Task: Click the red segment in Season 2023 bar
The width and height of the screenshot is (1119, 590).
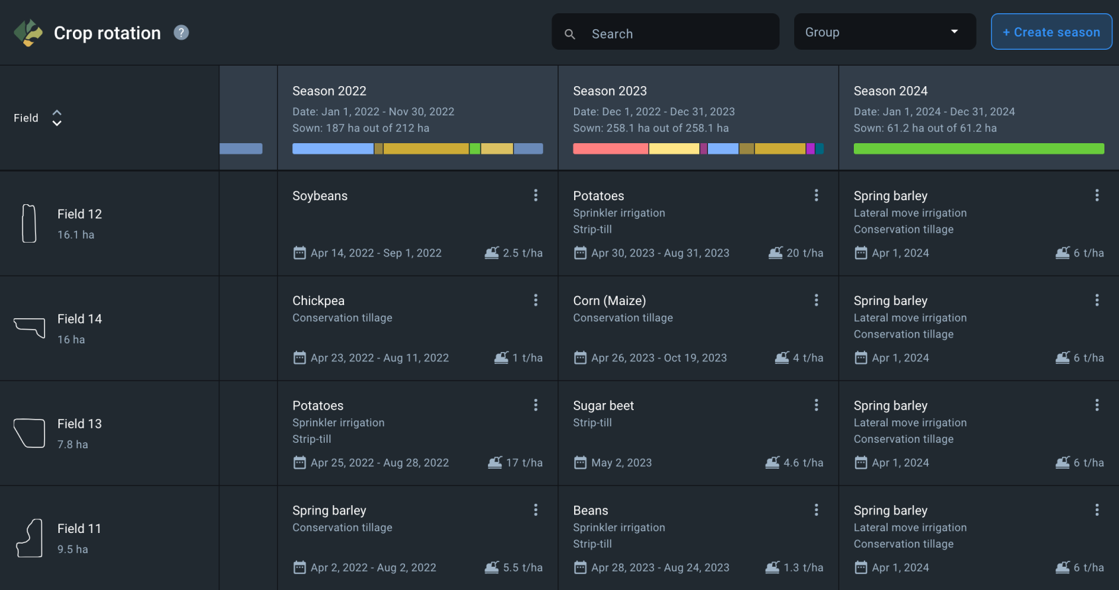Action: (610, 149)
